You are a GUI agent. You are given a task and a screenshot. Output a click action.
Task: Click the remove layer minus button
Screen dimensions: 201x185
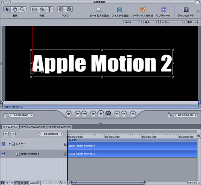[x=13, y=134]
